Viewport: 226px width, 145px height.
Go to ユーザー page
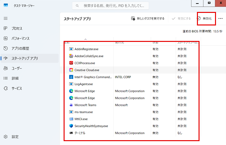pyautogui.click(x=30, y=68)
